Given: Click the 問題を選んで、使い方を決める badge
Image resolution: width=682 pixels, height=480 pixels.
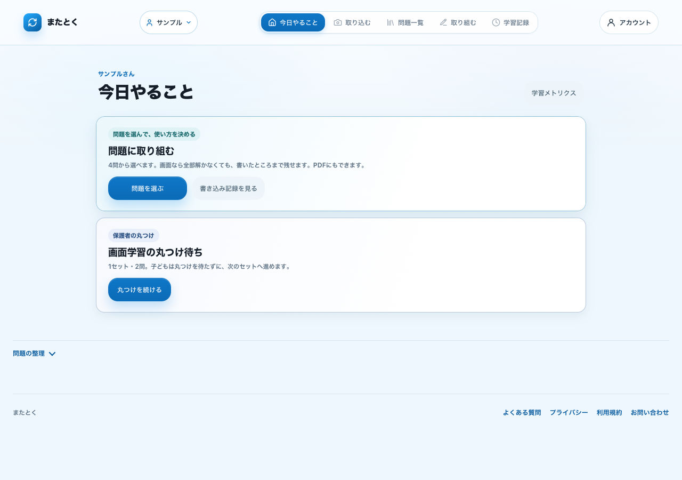Looking at the screenshot, I should point(154,134).
